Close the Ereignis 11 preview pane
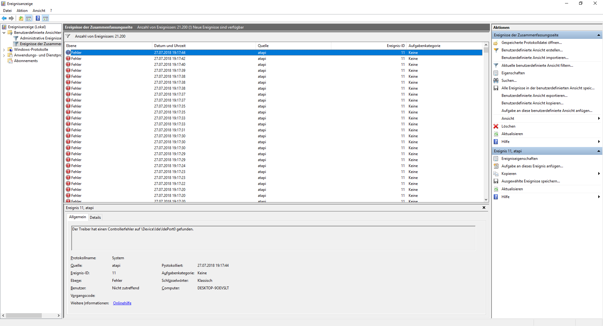Image resolution: width=603 pixels, height=326 pixels. coord(484,208)
